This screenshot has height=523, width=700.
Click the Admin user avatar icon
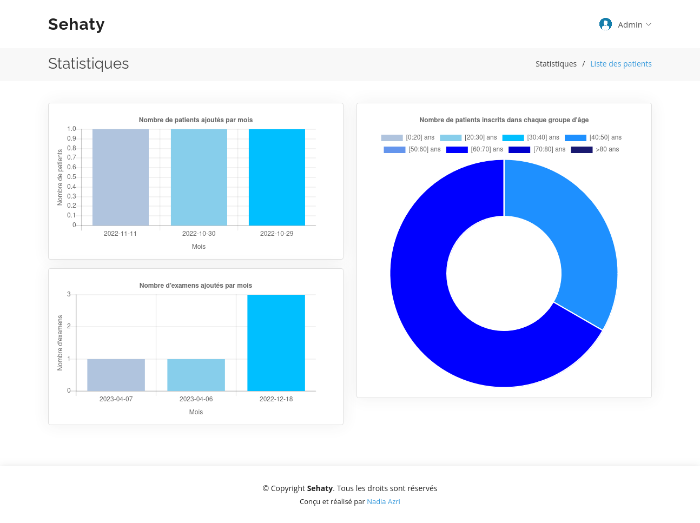click(x=605, y=24)
